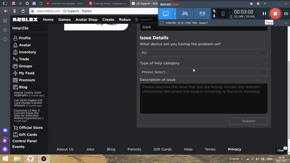
Task: Open Type of help category dropdown
Action: point(203,72)
